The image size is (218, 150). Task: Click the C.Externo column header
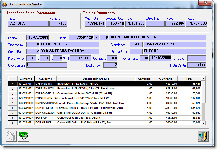46,79
